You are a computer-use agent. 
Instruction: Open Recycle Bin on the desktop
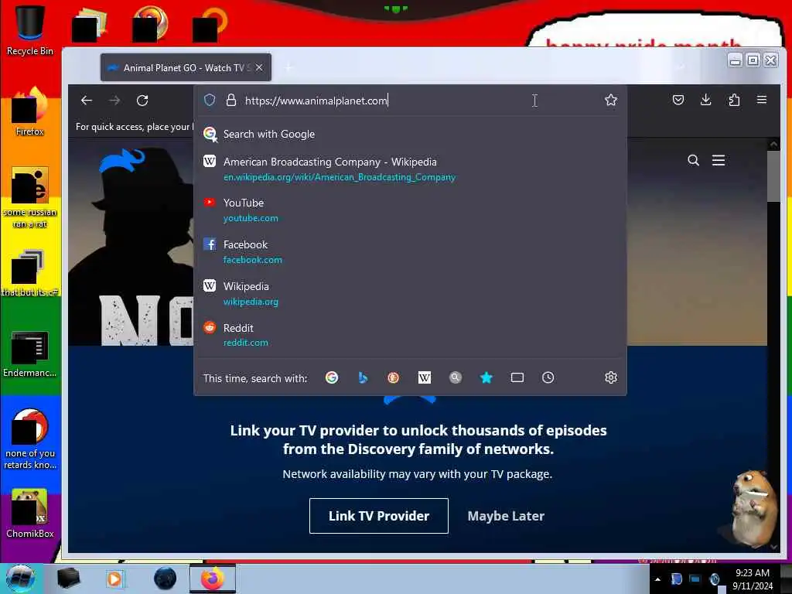coord(30,30)
